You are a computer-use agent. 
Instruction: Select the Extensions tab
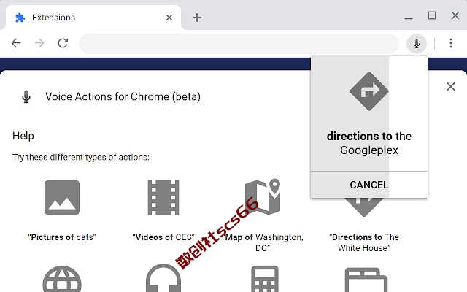pos(93,18)
